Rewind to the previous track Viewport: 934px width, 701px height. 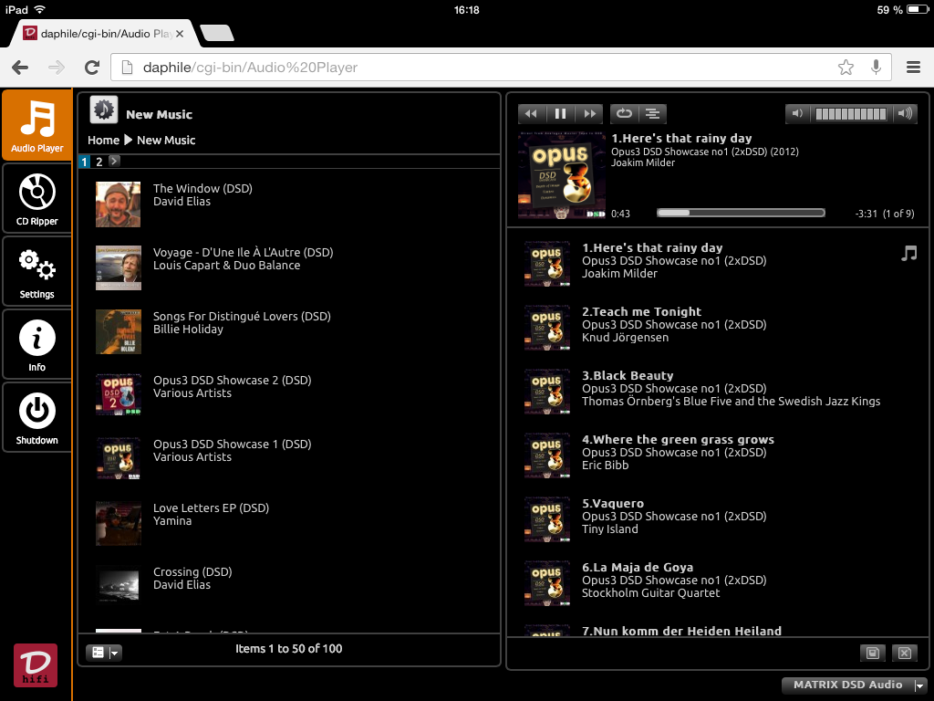(531, 114)
